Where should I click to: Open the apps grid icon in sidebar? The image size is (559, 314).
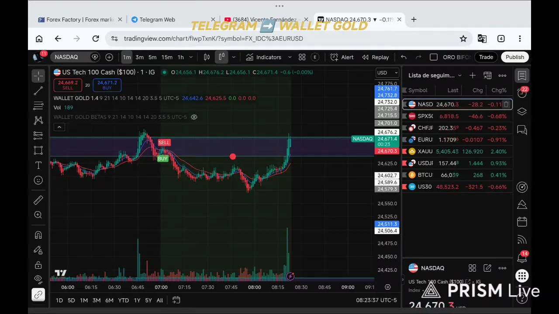pos(522,276)
